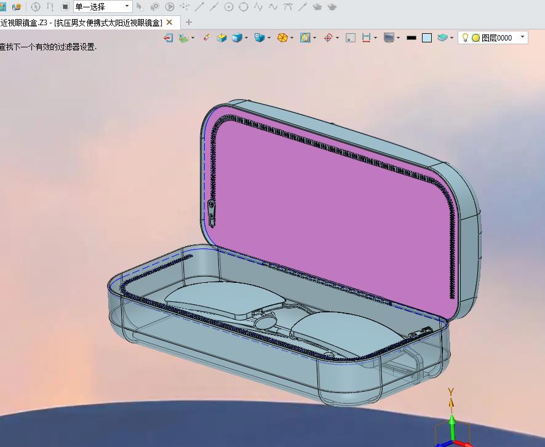Click the gray window layout icon
The width and height of the screenshot is (545, 447).
[351, 38]
